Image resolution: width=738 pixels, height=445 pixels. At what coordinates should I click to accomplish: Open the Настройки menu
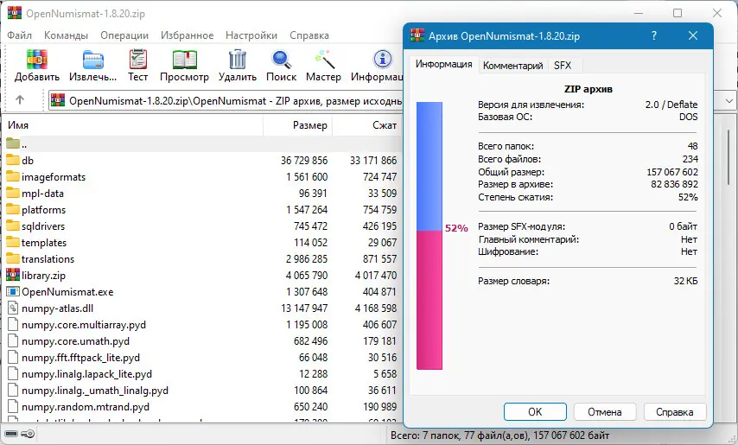click(x=251, y=35)
